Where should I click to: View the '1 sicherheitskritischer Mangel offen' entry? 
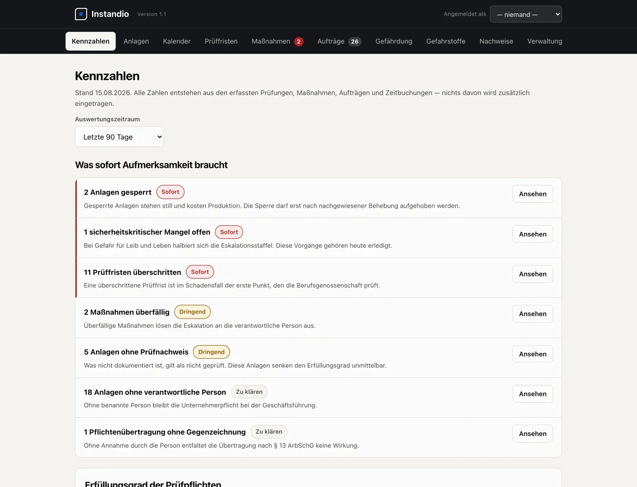(532, 234)
